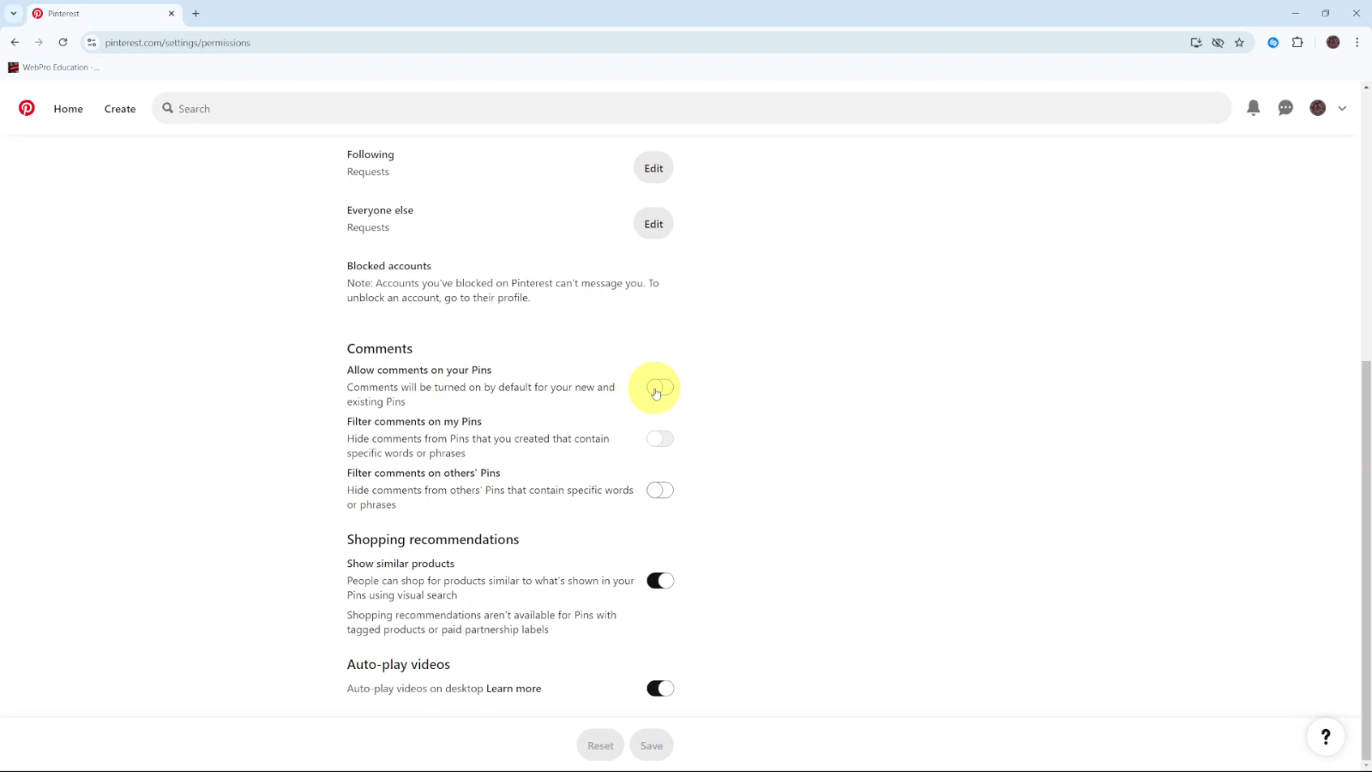Click the Auto-play videos heading

399,665
